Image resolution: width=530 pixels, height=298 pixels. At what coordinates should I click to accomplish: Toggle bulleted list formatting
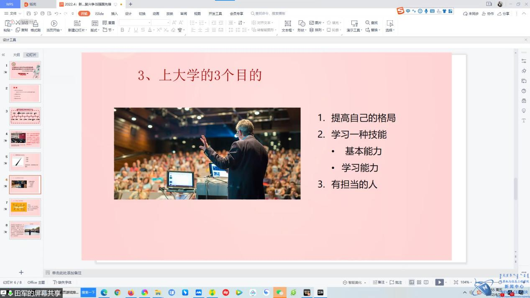193,23
